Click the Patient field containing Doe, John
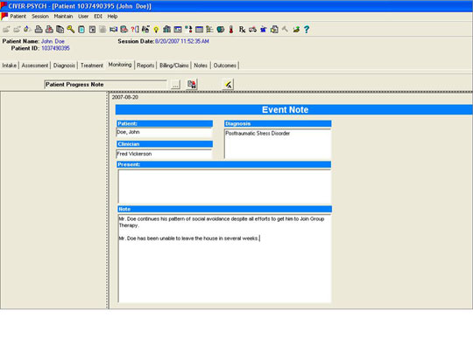 [165, 133]
